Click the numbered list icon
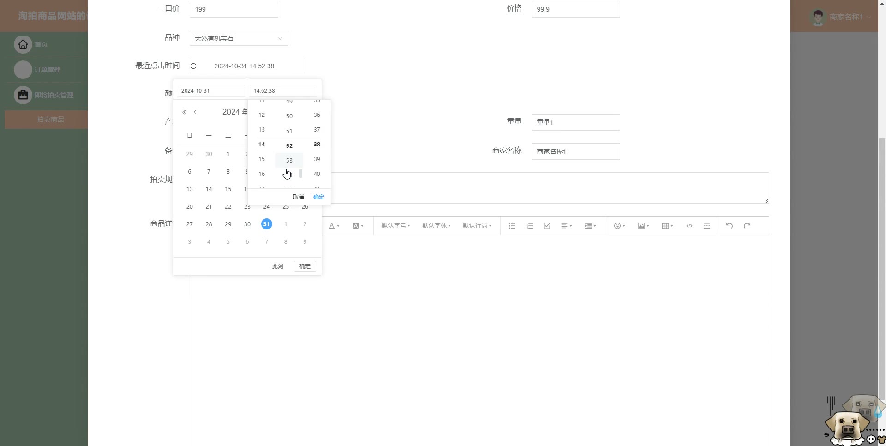Viewport: 886px width, 446px height. 529,226
